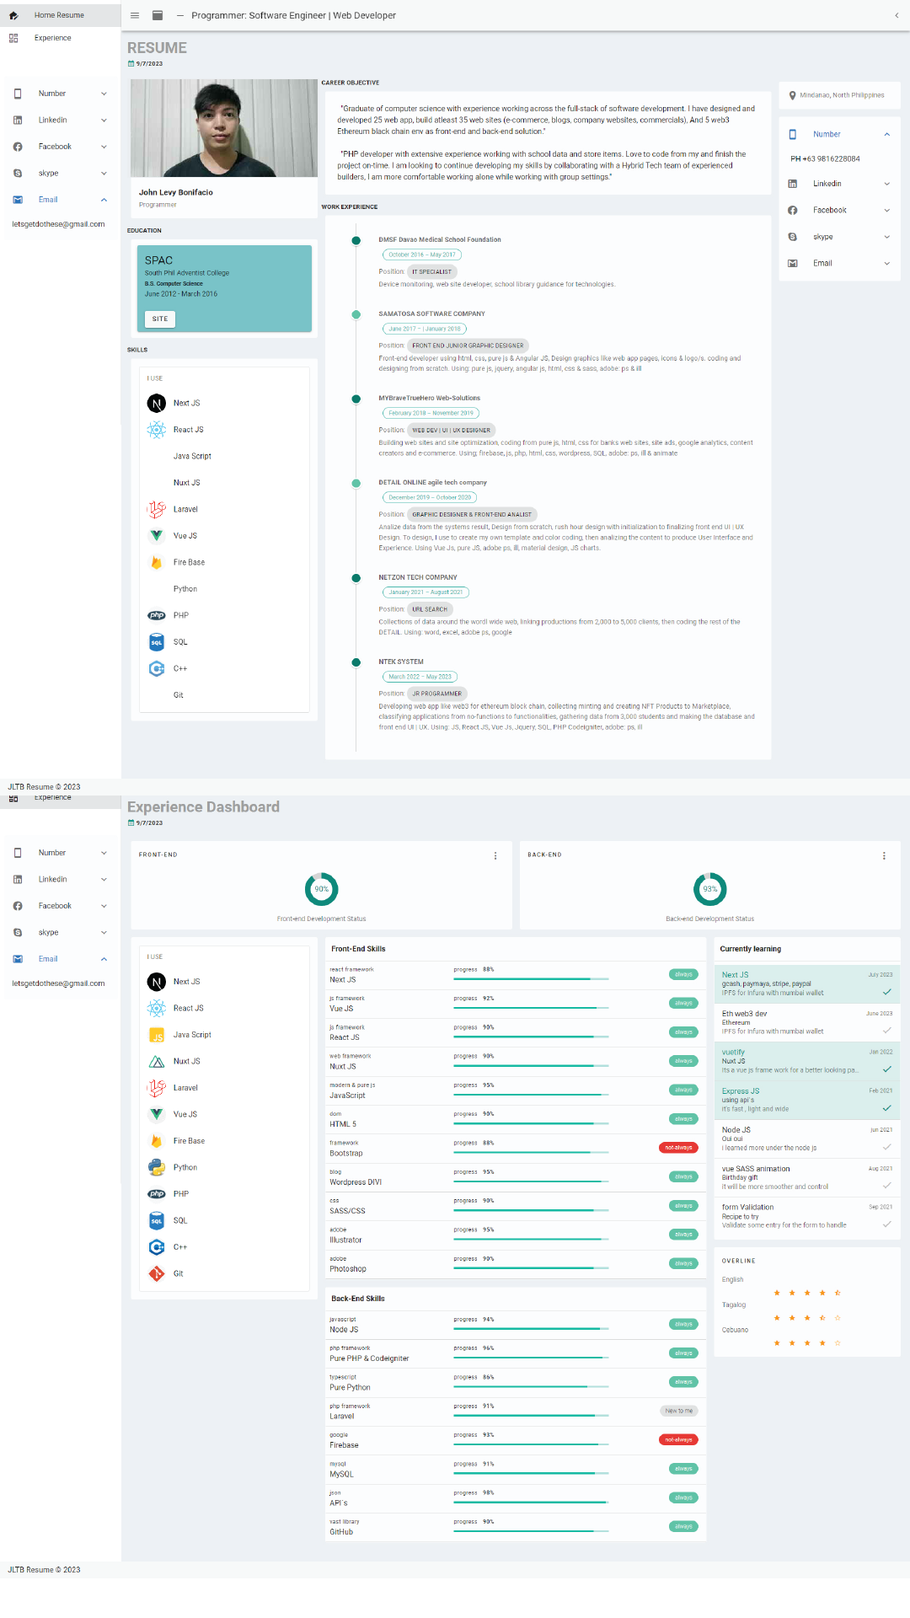Click the phone number PH +63 9816228084
Image resolution: width=910 pixels, height=1618 pixels.
pos(825,158)
